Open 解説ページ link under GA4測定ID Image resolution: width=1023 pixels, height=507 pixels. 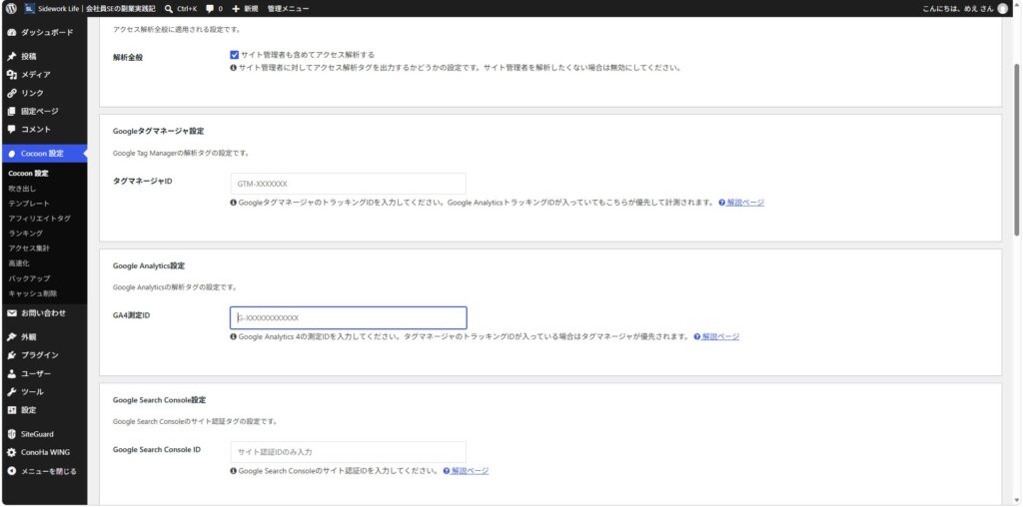click(721, 337)
